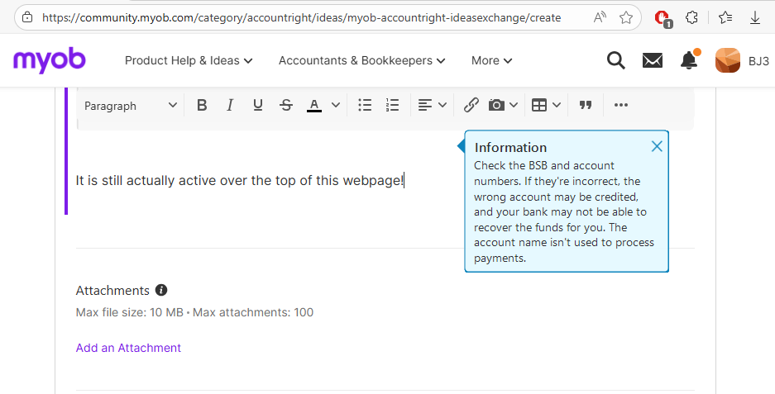Open Accountants & Bookkeepers menu
775x394 pixels.
pos(361,60)
